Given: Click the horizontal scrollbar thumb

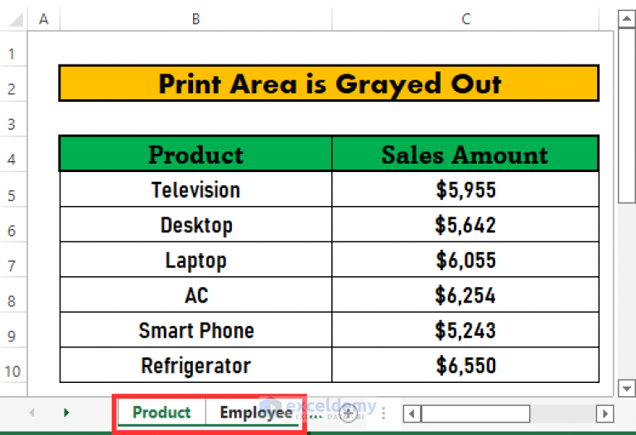Looking at the screenshot, I should click(x=475, y=414).
